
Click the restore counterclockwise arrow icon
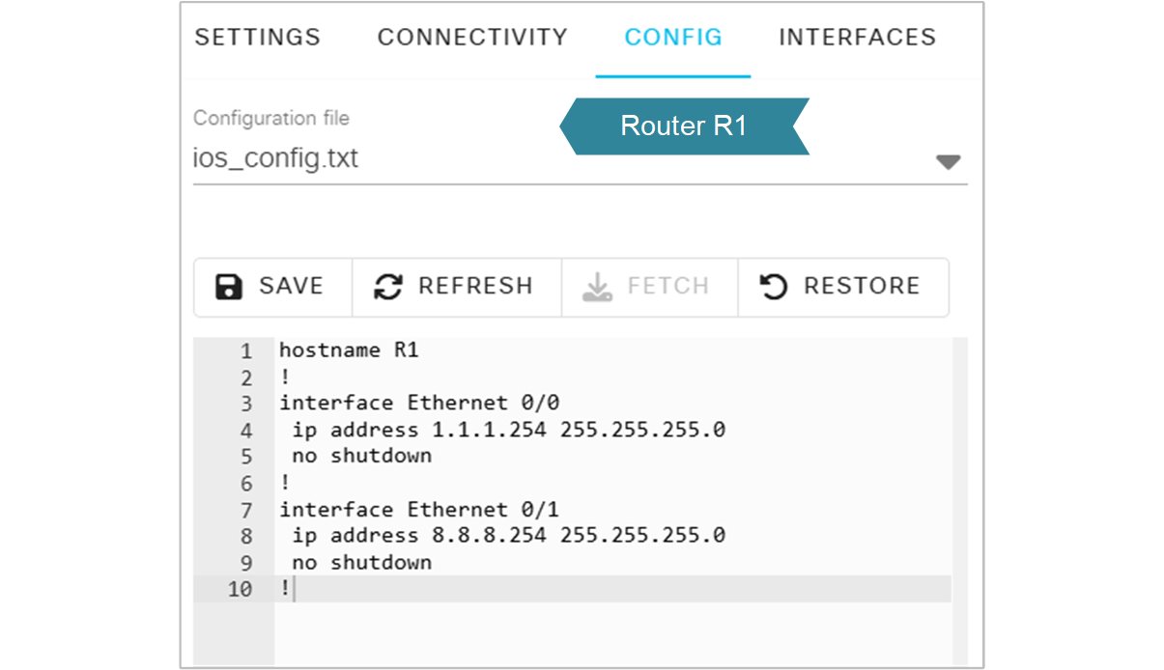[x=774, y=287]
